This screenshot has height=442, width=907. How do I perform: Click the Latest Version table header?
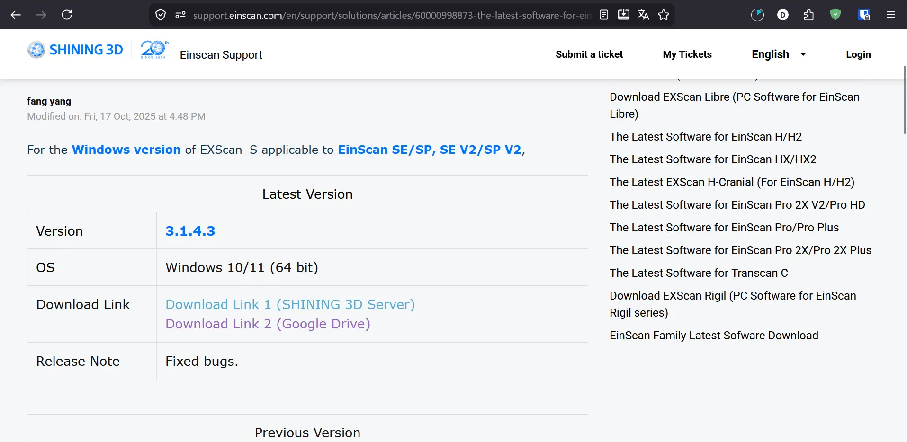coord(307,194)
